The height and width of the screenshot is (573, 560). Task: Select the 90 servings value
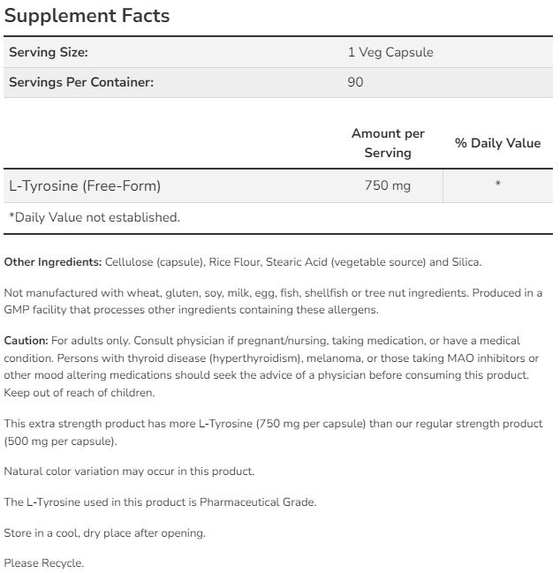click(x=356, y=82)
